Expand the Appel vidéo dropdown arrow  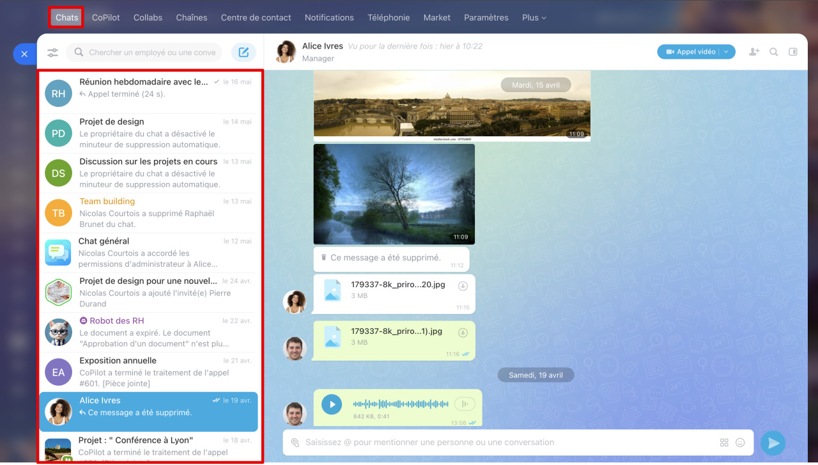(x=727, y=52)
